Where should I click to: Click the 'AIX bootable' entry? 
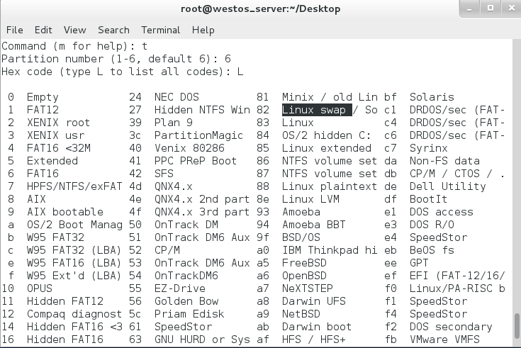[65, 212]
